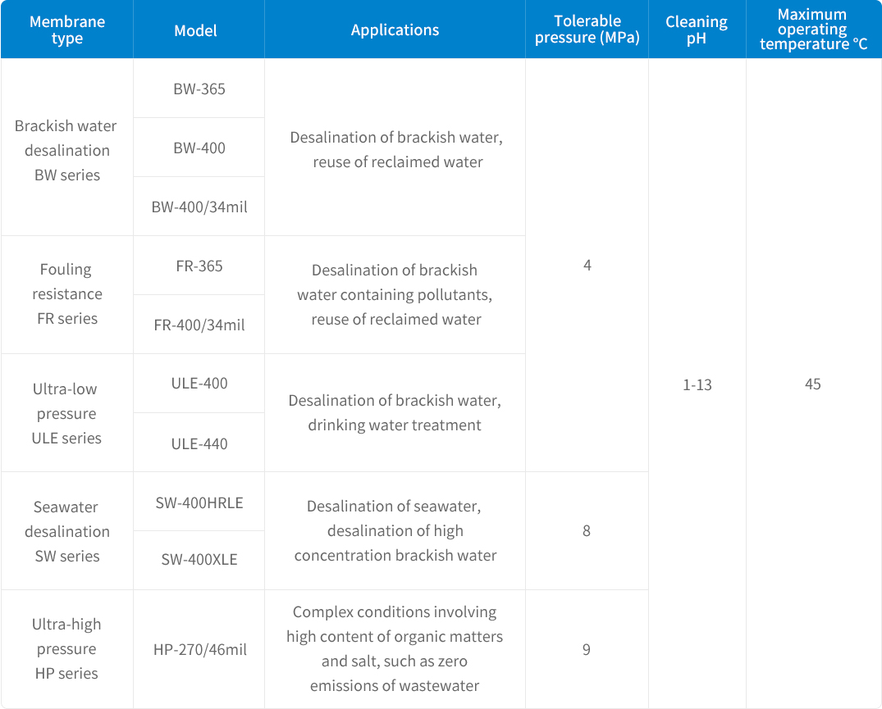Click the Membrane type column header

(66, 30)
